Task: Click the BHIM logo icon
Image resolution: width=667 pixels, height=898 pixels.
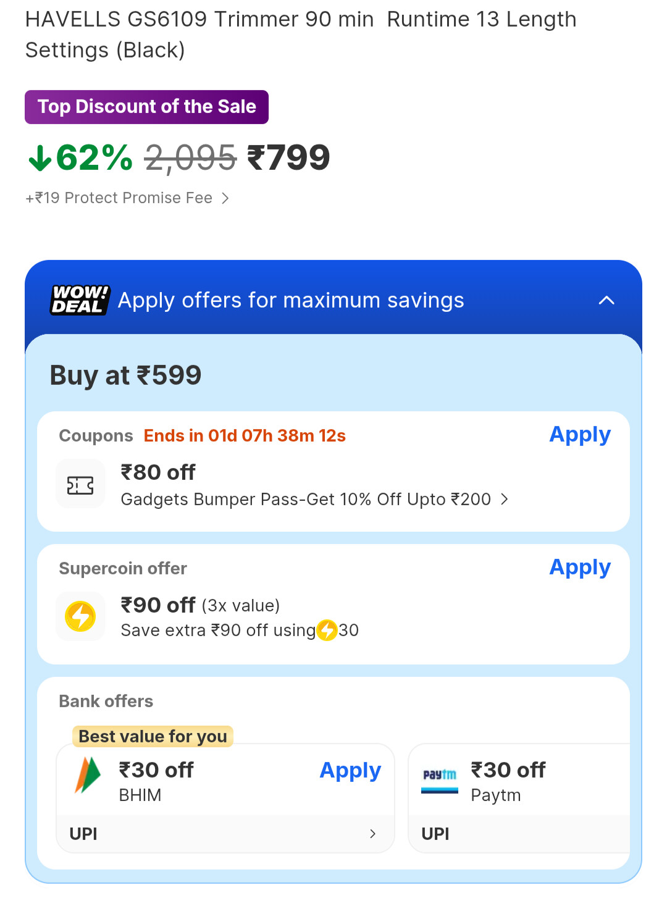Action: (87, 775)
